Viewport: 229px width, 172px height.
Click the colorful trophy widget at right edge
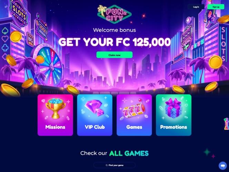click(227, 124)
